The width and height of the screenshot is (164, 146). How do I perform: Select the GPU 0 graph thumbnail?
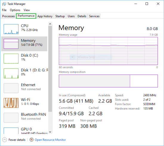[x=11, y=131]
